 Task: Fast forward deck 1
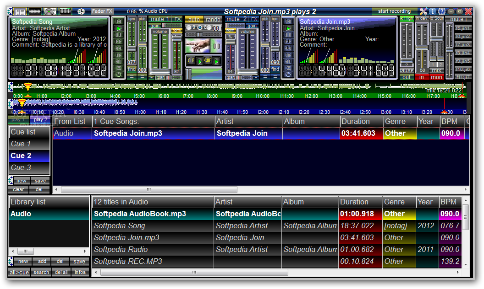click(119, 41)
